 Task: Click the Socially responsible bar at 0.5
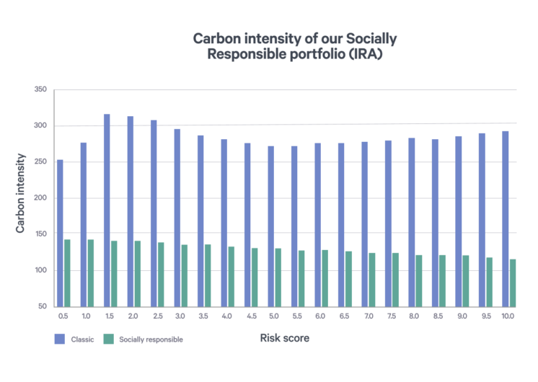68,272
